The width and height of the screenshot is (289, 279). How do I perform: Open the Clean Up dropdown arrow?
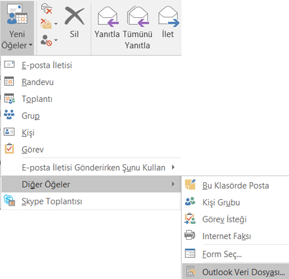[x=56, y=24]
